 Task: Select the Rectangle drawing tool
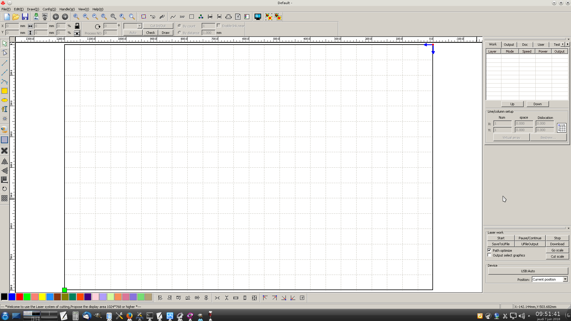[x=4, y=91]
